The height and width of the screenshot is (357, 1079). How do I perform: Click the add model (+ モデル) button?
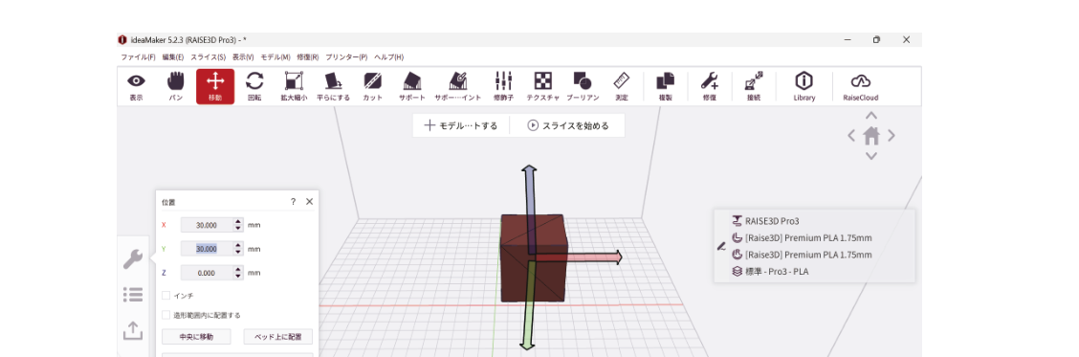[460, 125]
